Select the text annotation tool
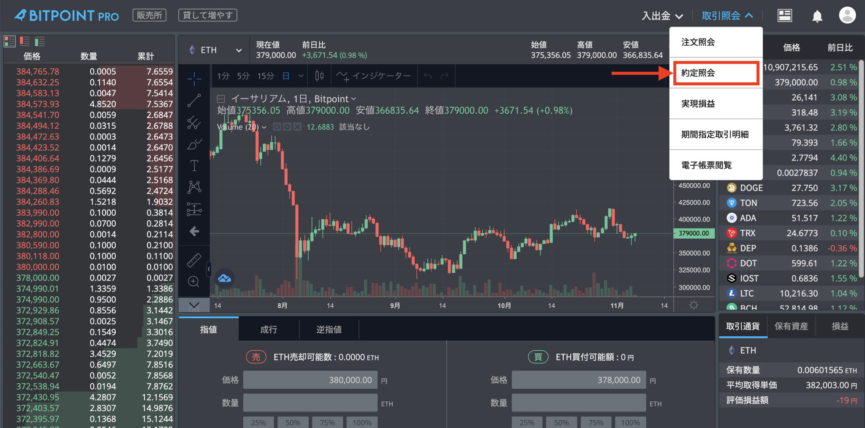Image resolution: width=865 pixels, height=428 pixels. click(x=194, y=166)
